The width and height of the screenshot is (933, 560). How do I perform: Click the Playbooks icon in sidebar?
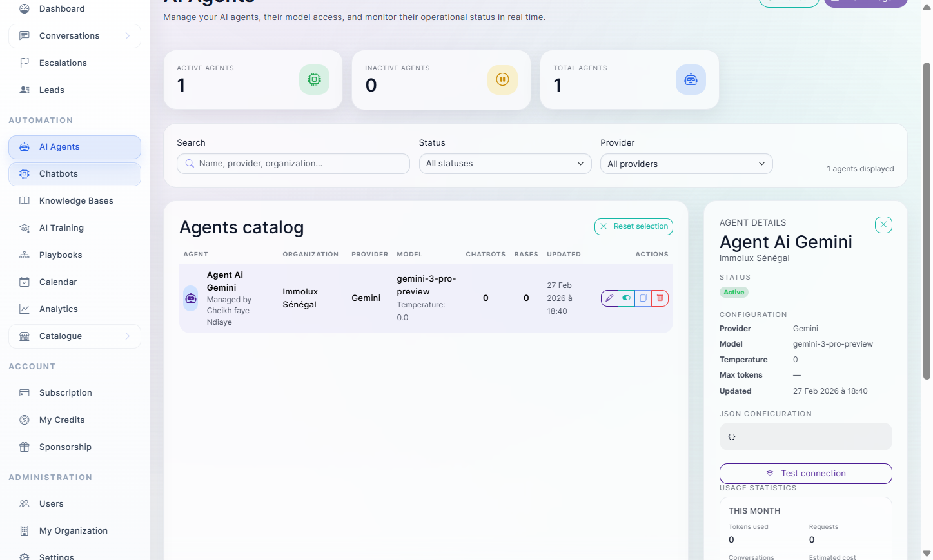coord(25,255)
